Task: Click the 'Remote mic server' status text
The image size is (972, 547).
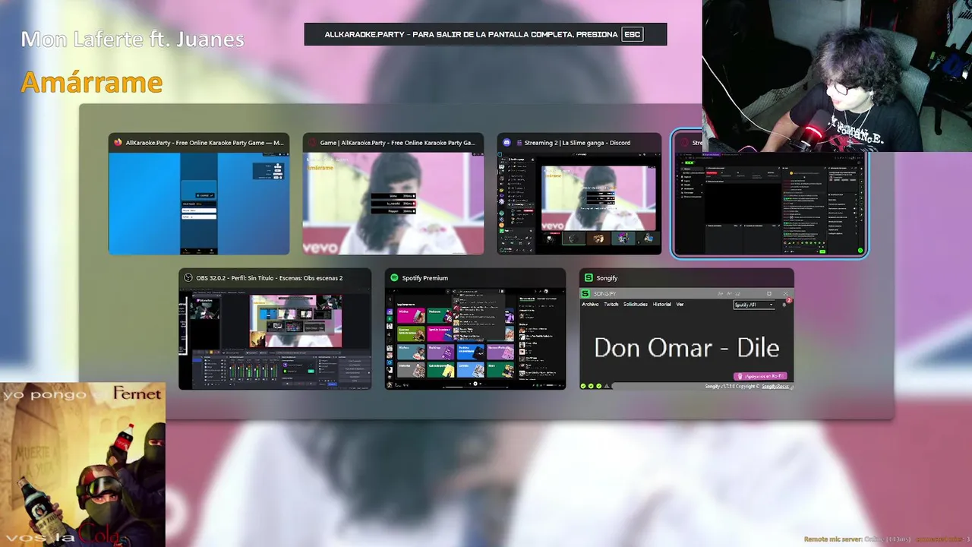Action: (x=887, y=539)
